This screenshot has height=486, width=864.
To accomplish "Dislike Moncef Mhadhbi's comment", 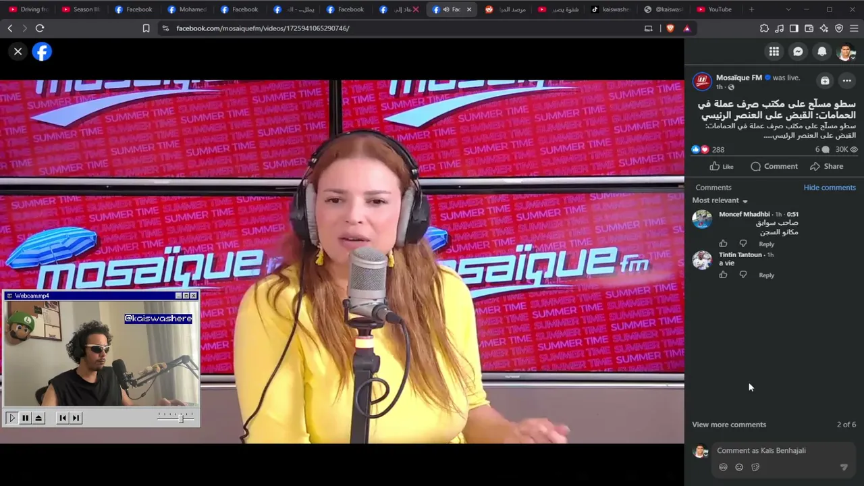I will 743,244.
